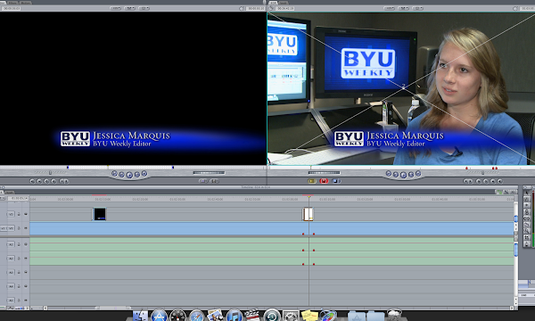Click Viewer current timecode field
This screenshot has height=321, width=535.
(x=254, y=8)
